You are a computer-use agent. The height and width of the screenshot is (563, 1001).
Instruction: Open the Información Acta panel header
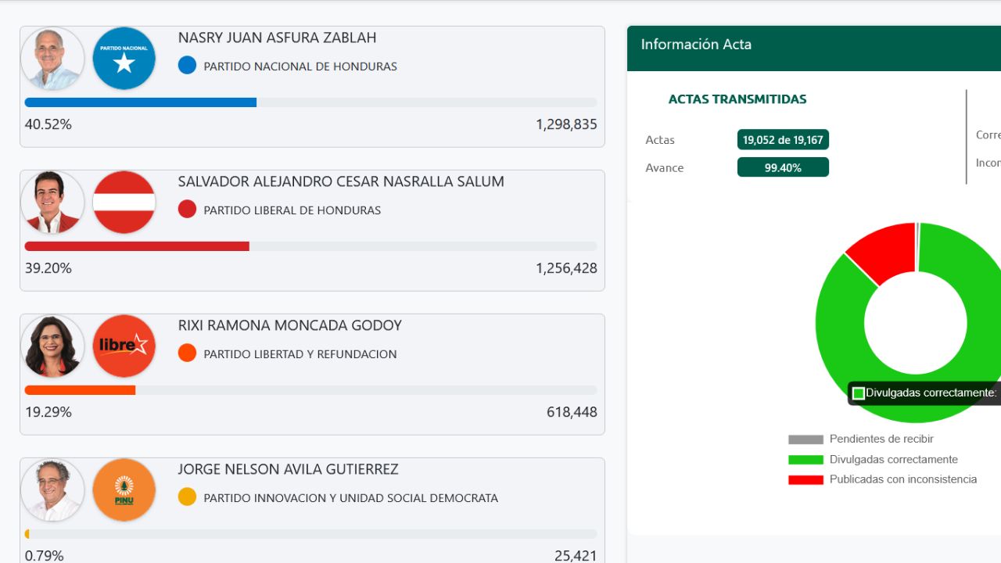[x=695, y=45]
